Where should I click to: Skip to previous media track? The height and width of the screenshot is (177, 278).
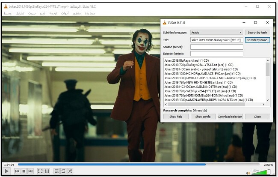(17, 171)
